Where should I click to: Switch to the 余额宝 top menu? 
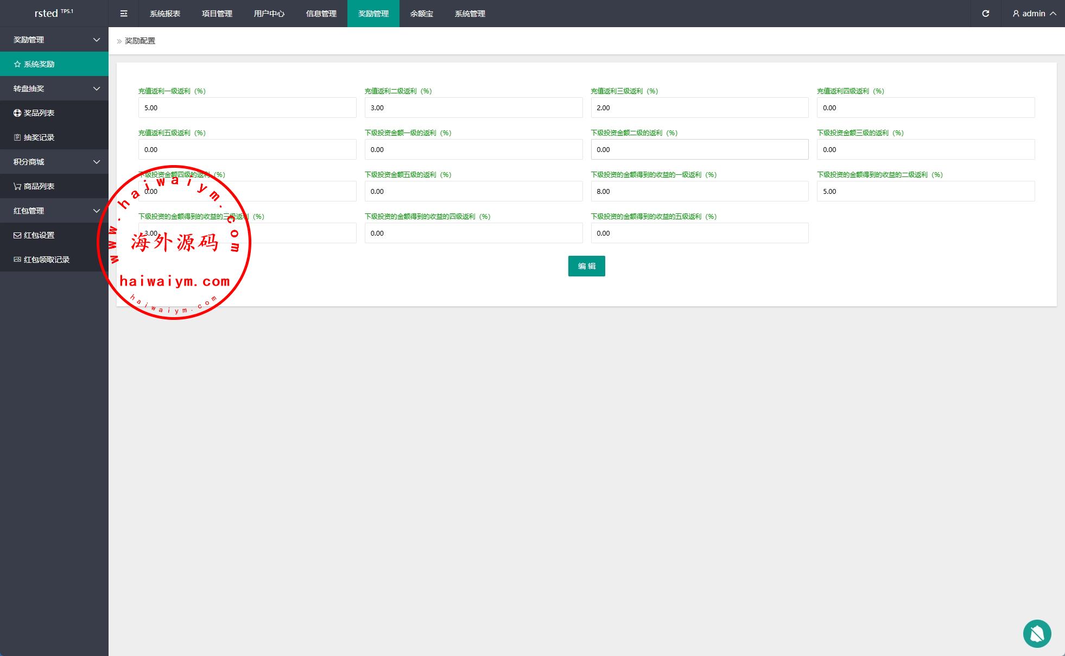click(x=421, y=14)
